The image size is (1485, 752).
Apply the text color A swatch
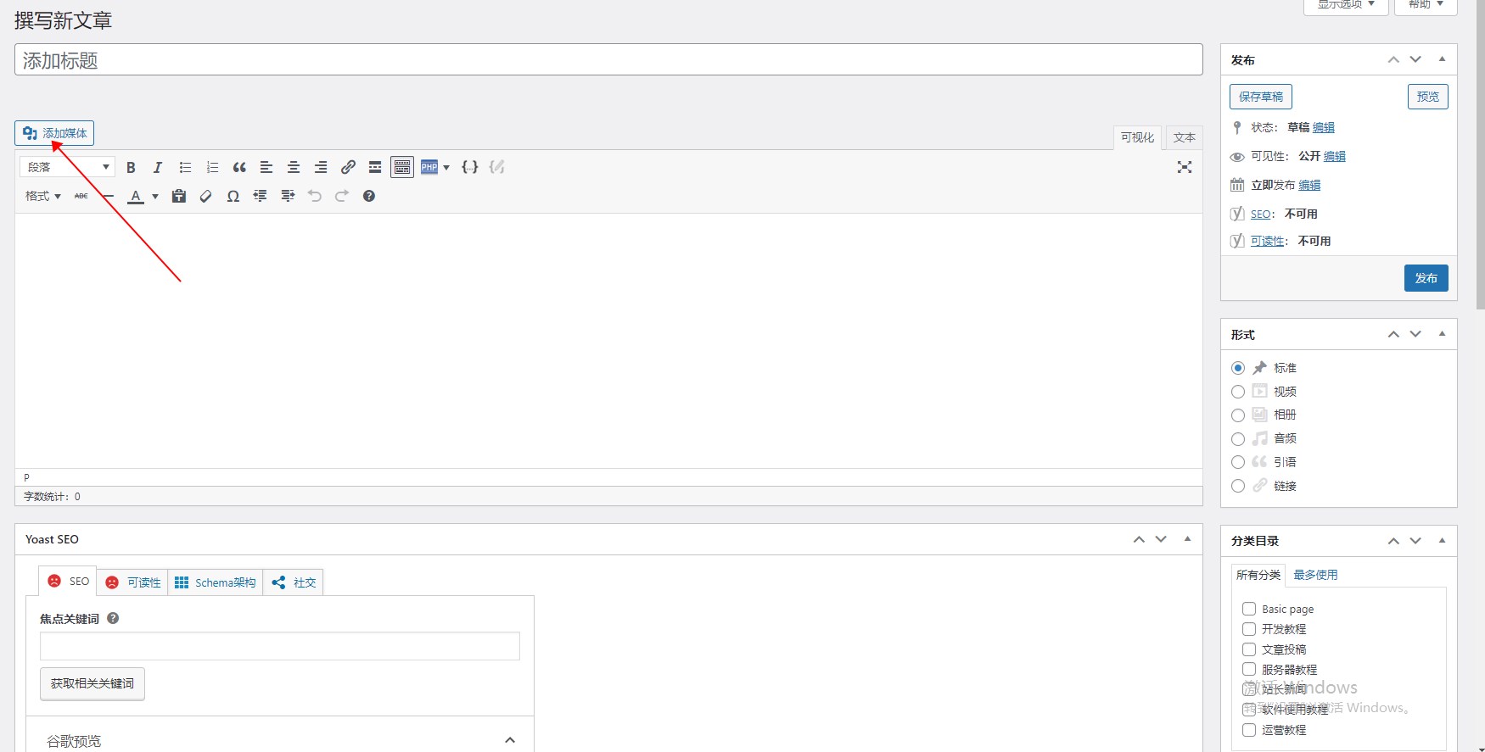(x=136, y=196)
